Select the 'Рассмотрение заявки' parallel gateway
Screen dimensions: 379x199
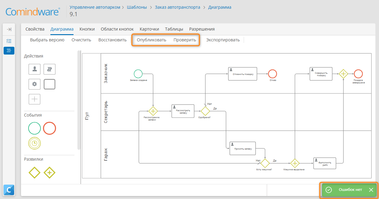(153, 111)
